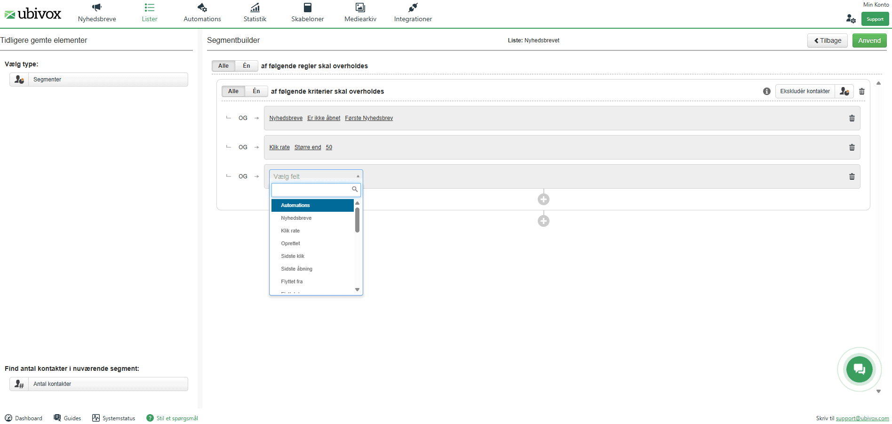This screenshot has width=892, height=424.
Task: Keep Alle selected for the criteria group
Action: click(x=233, y=91)
